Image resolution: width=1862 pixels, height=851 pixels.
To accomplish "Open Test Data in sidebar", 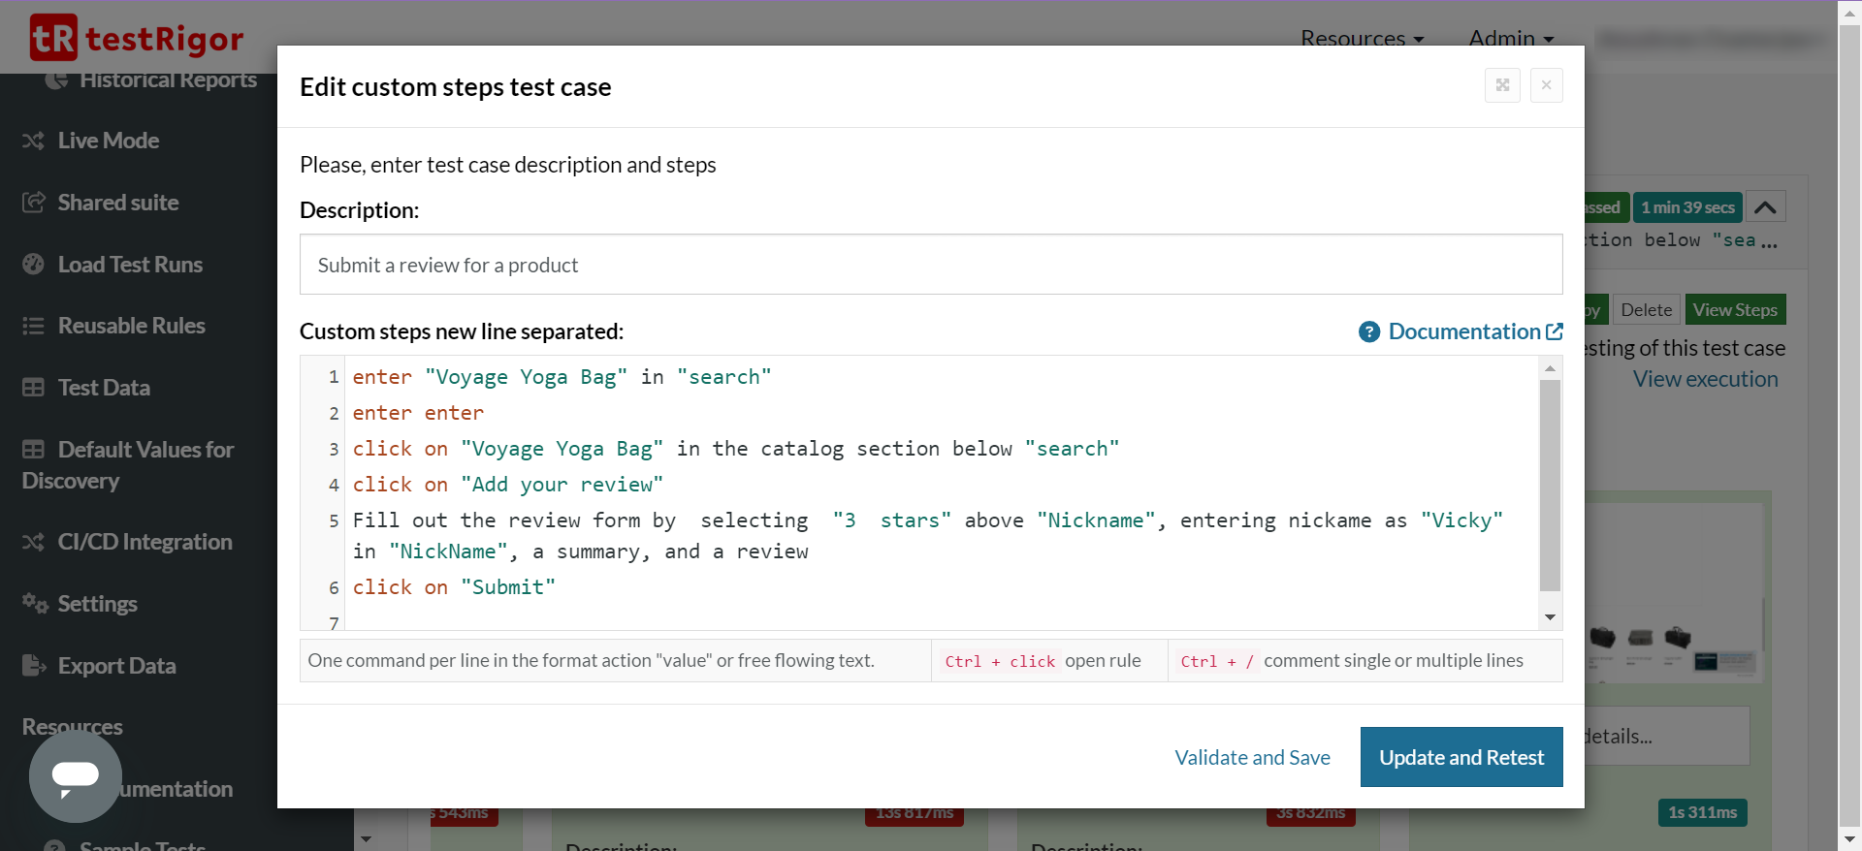I will tap(103, 388).
